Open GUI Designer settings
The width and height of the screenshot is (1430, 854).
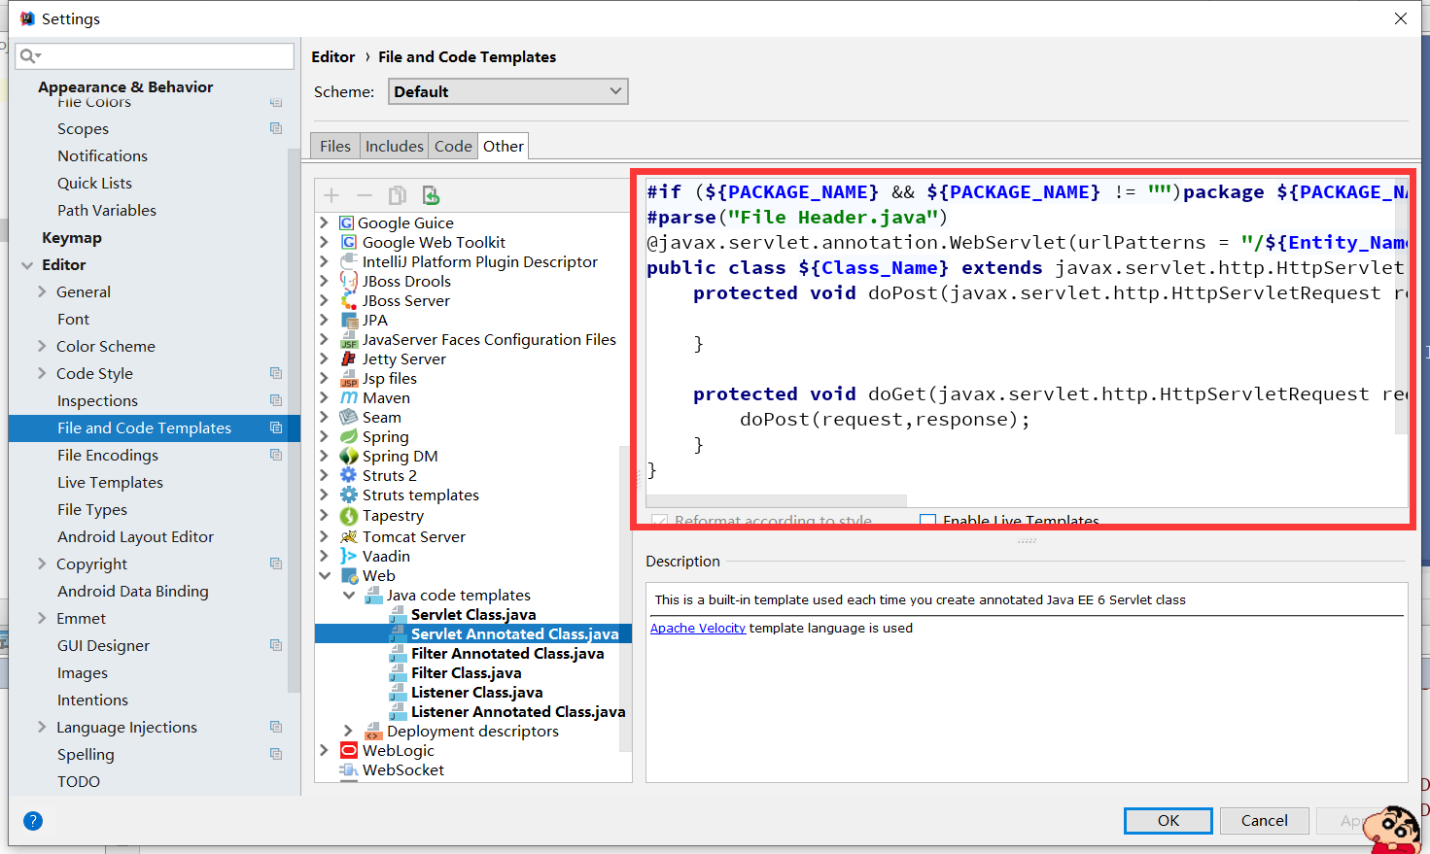tap(103, 645)
